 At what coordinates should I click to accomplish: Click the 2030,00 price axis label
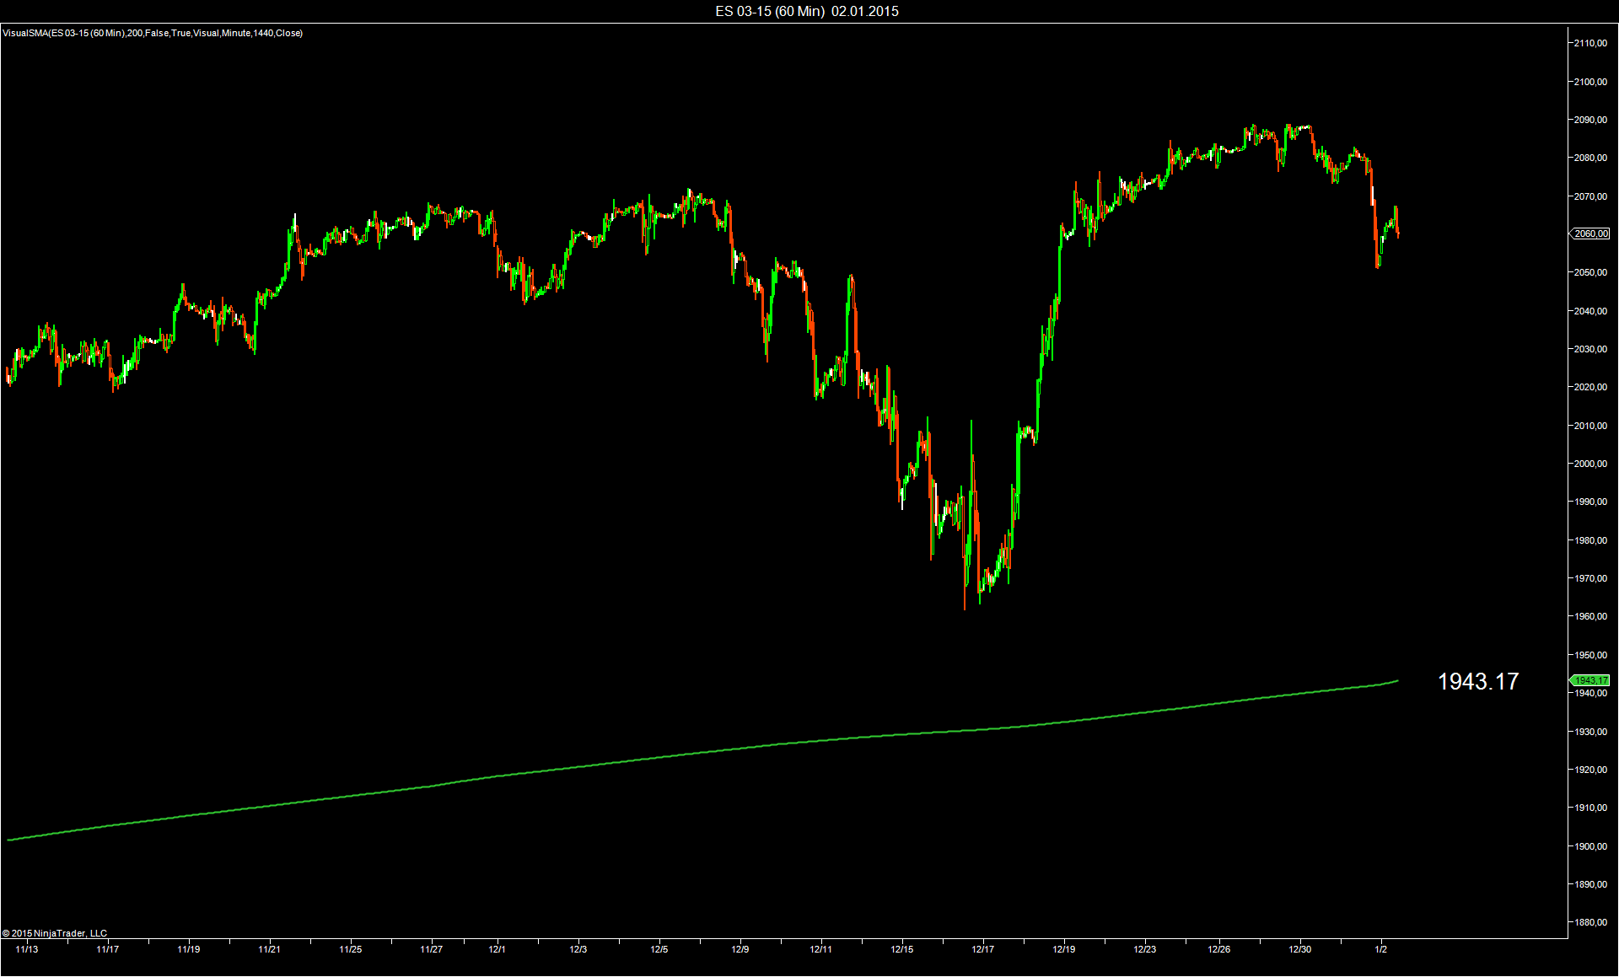click(1590, 349)
